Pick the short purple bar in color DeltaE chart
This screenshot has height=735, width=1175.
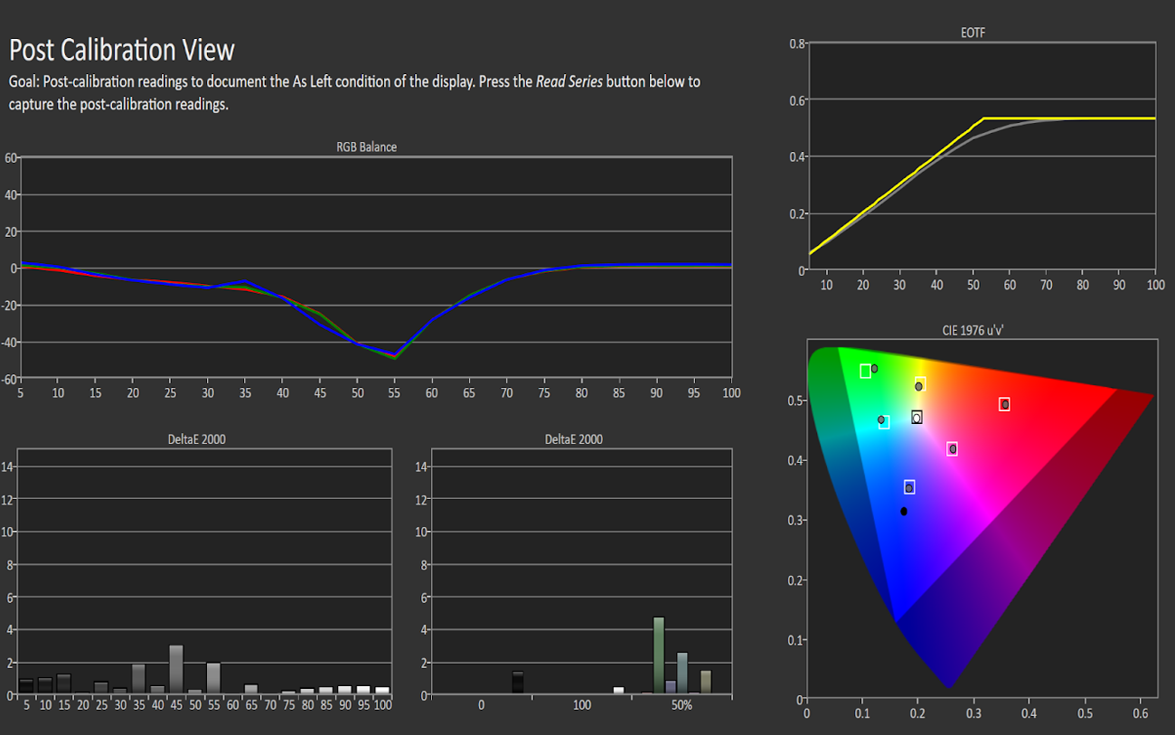[671, 687]
